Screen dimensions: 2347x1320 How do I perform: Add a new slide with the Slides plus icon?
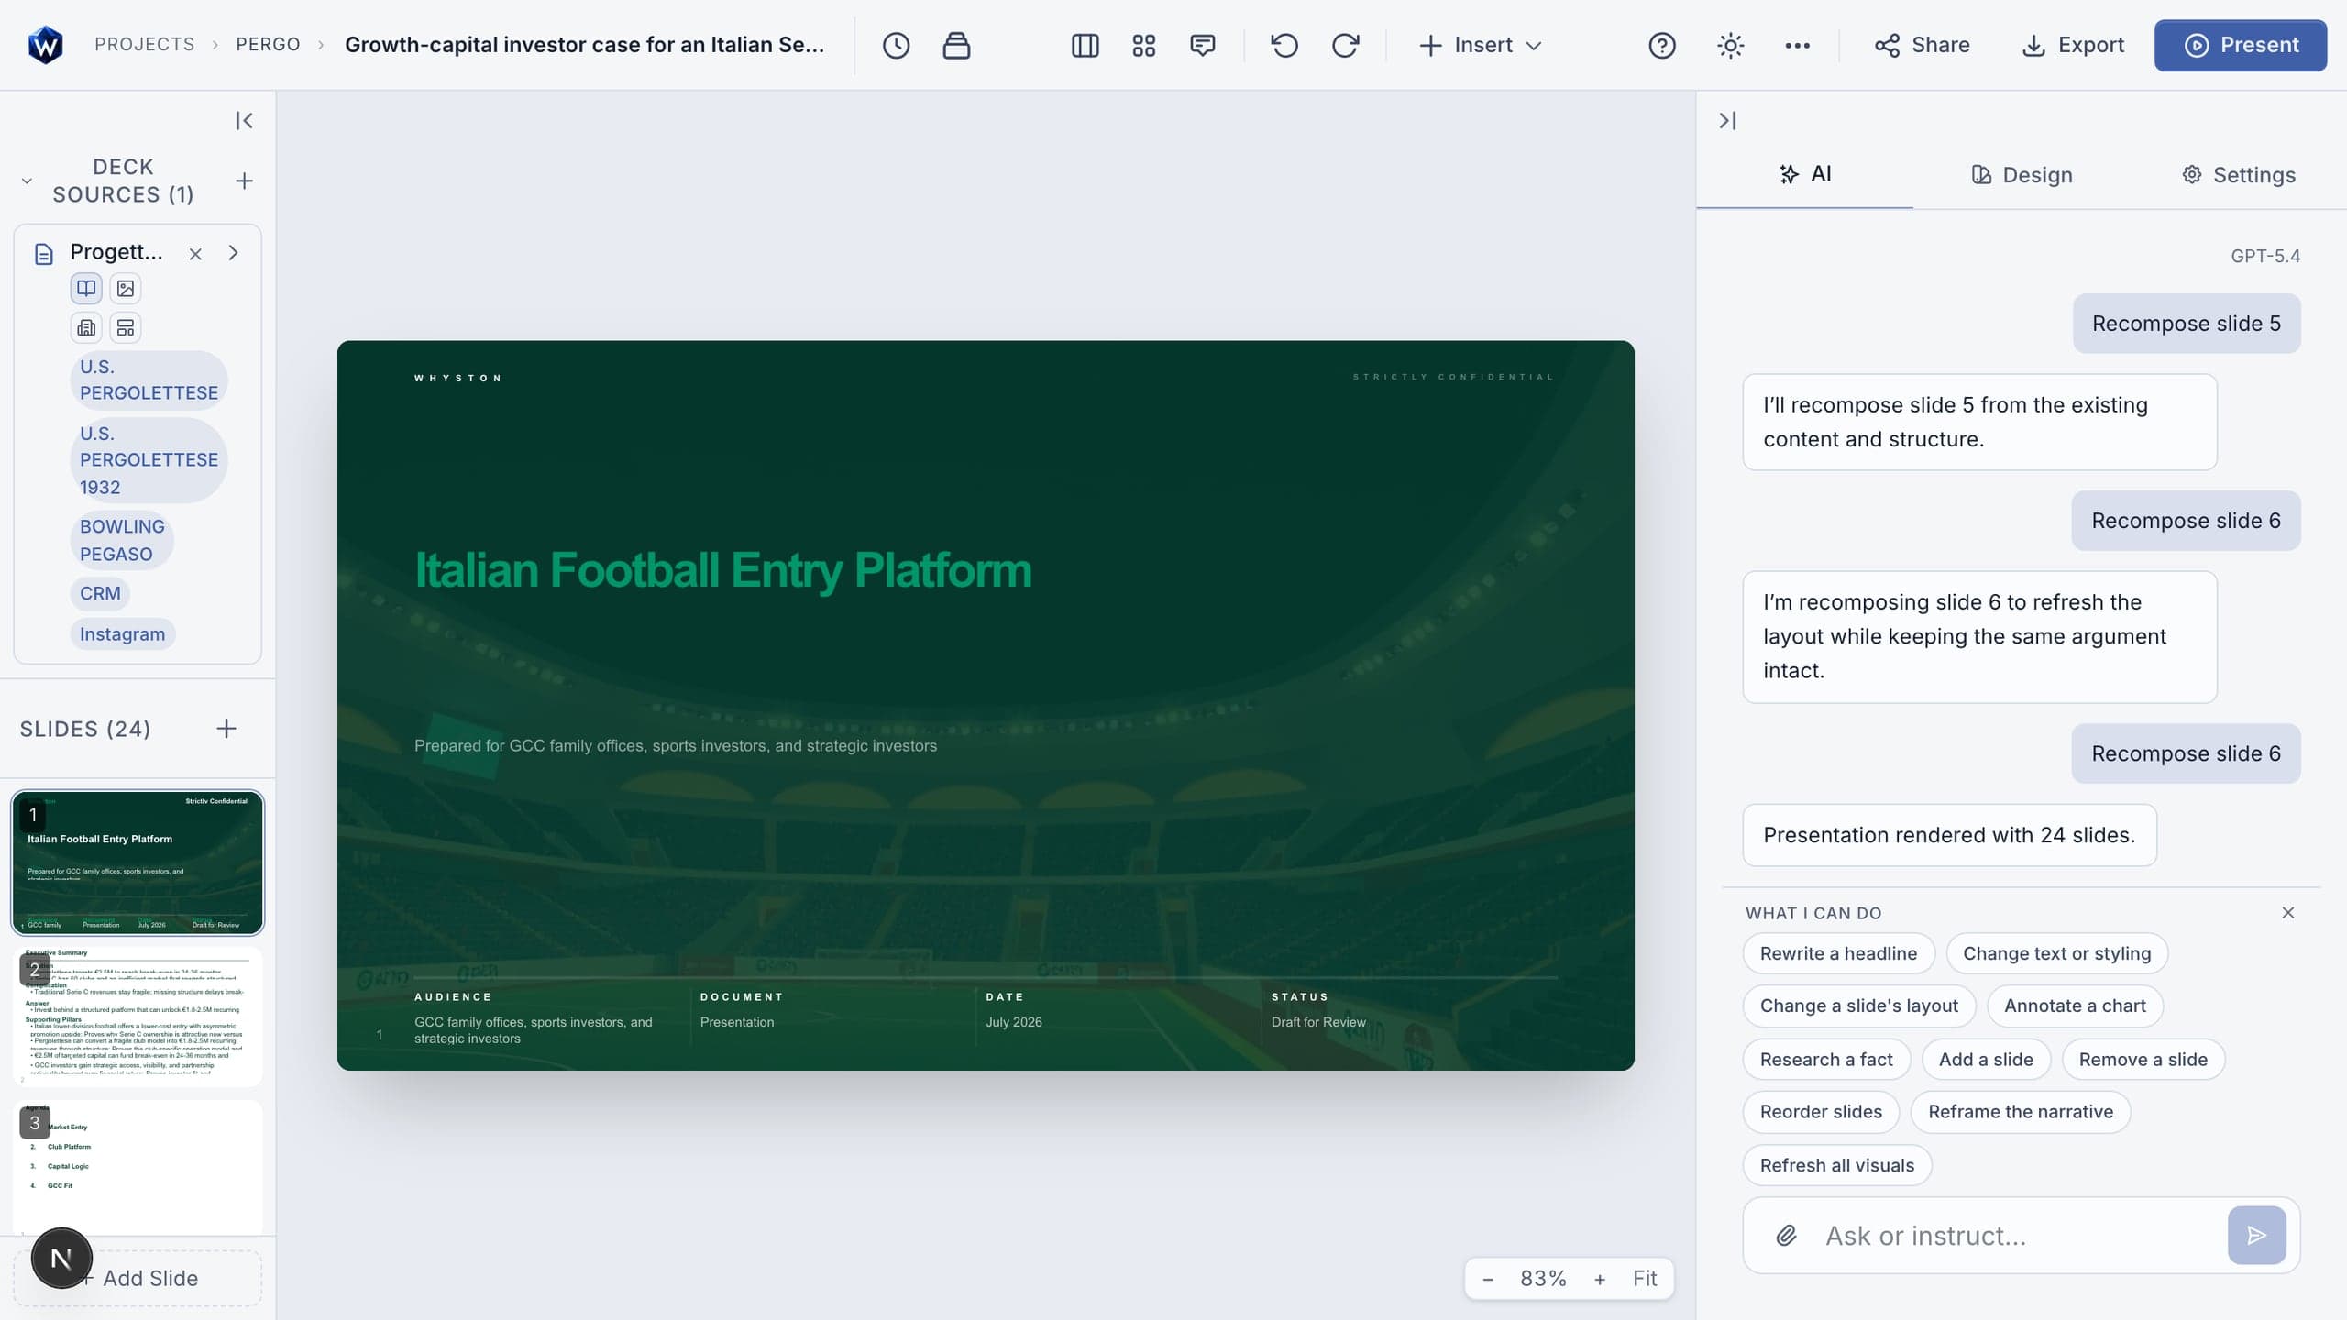(x=226, y=729)
